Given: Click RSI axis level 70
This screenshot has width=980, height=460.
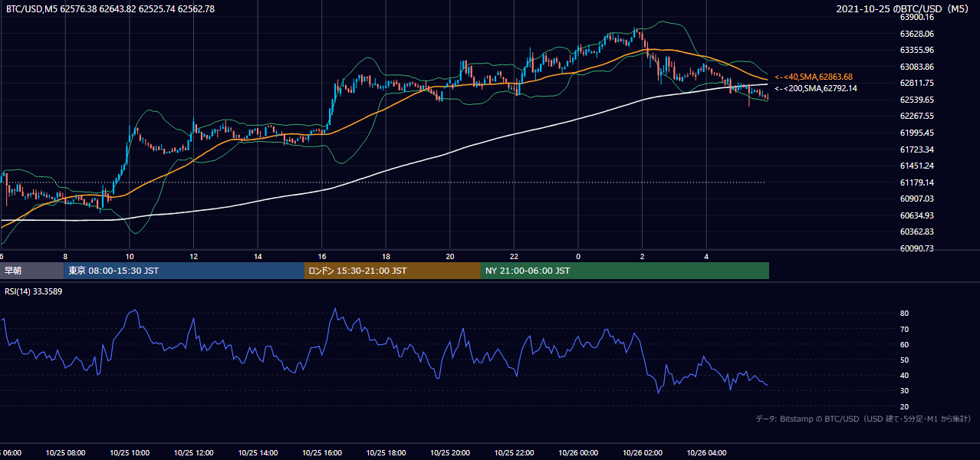Looking at the screenshot, I should (x=905, y=329).
